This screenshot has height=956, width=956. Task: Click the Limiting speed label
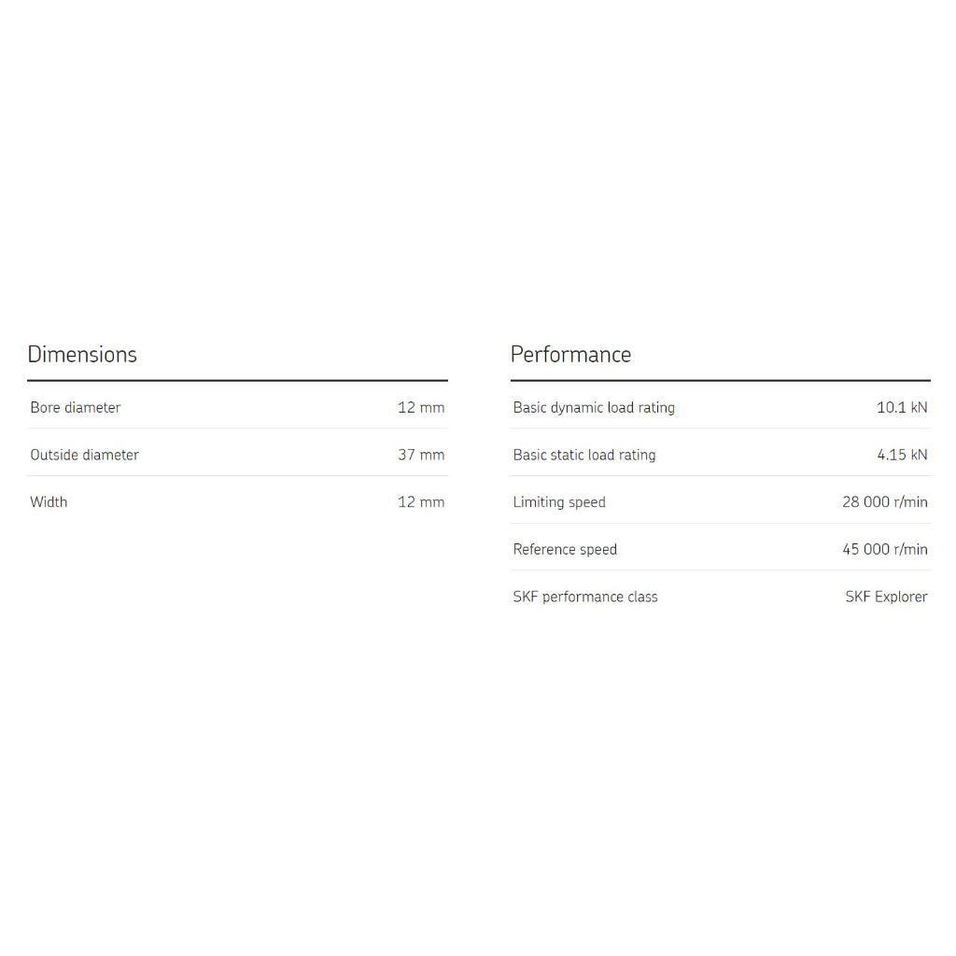click(x=559, y=502)
